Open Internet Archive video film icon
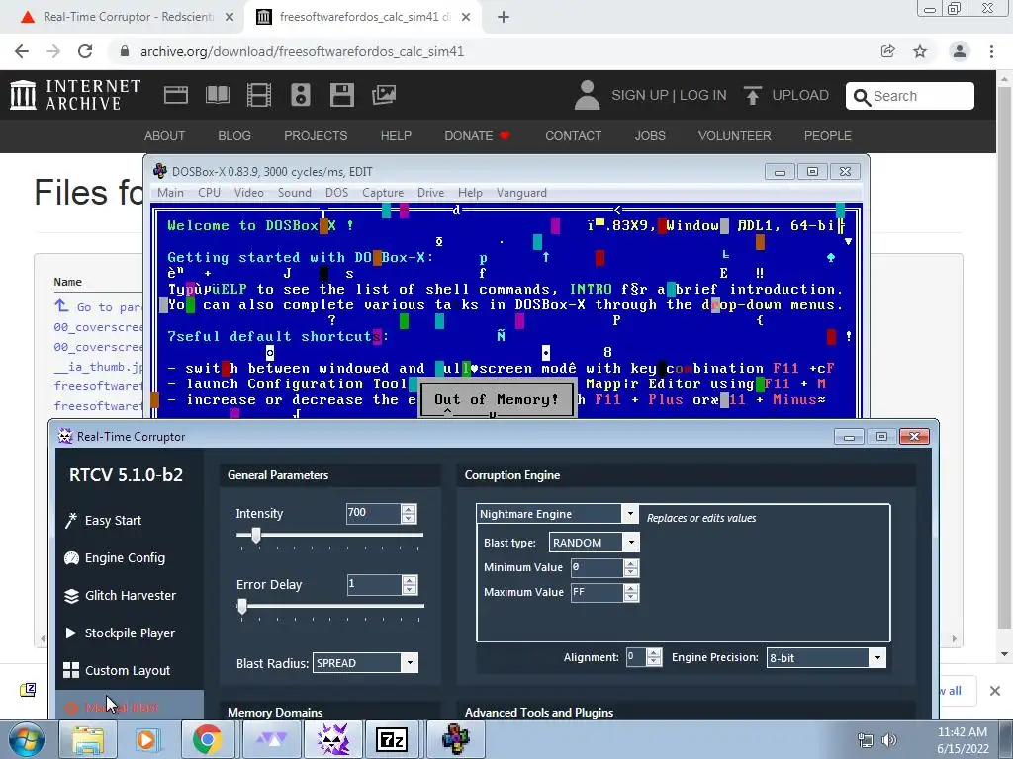Image resolution: width=1013 pixels, height=759 pixels. (258, 95)
